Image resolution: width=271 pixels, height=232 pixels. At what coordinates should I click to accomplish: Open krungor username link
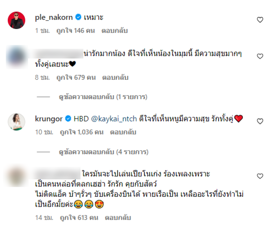(x=49, y=119)
